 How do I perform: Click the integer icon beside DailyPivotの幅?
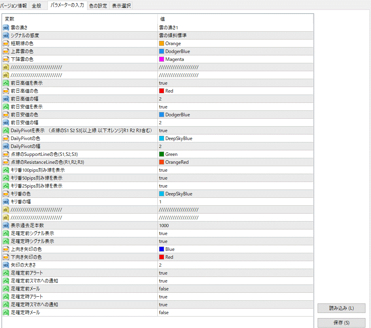click(x=6, y=146)
